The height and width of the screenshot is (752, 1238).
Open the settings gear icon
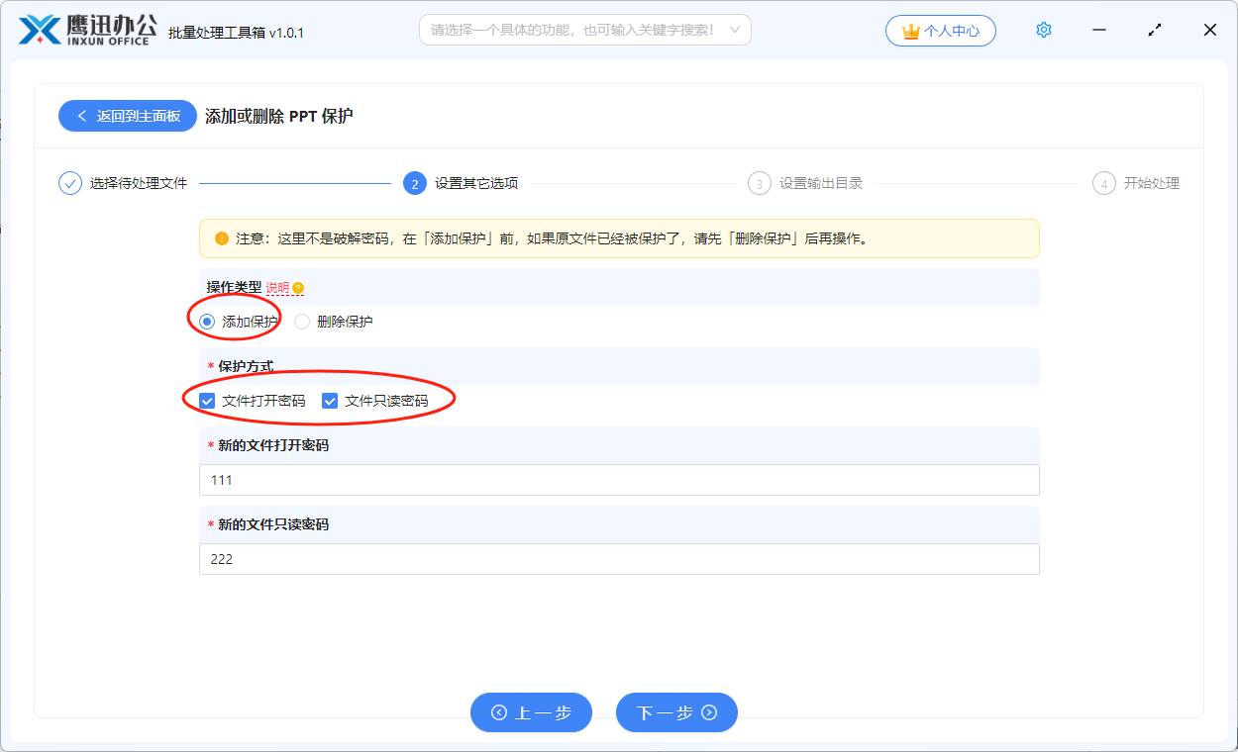point(1044,30)
